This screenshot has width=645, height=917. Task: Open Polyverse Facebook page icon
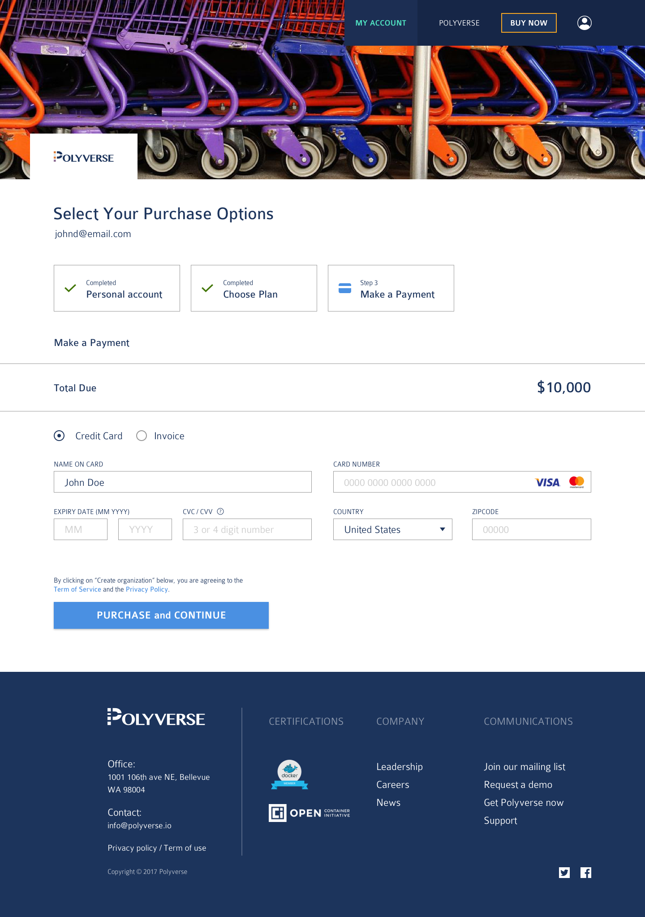[x=586, y=873]
